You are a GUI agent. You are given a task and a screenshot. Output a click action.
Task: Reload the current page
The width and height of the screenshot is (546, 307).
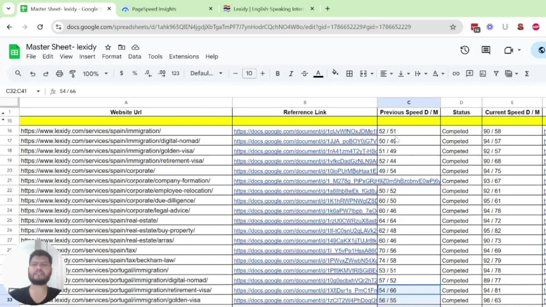(40, 27)
